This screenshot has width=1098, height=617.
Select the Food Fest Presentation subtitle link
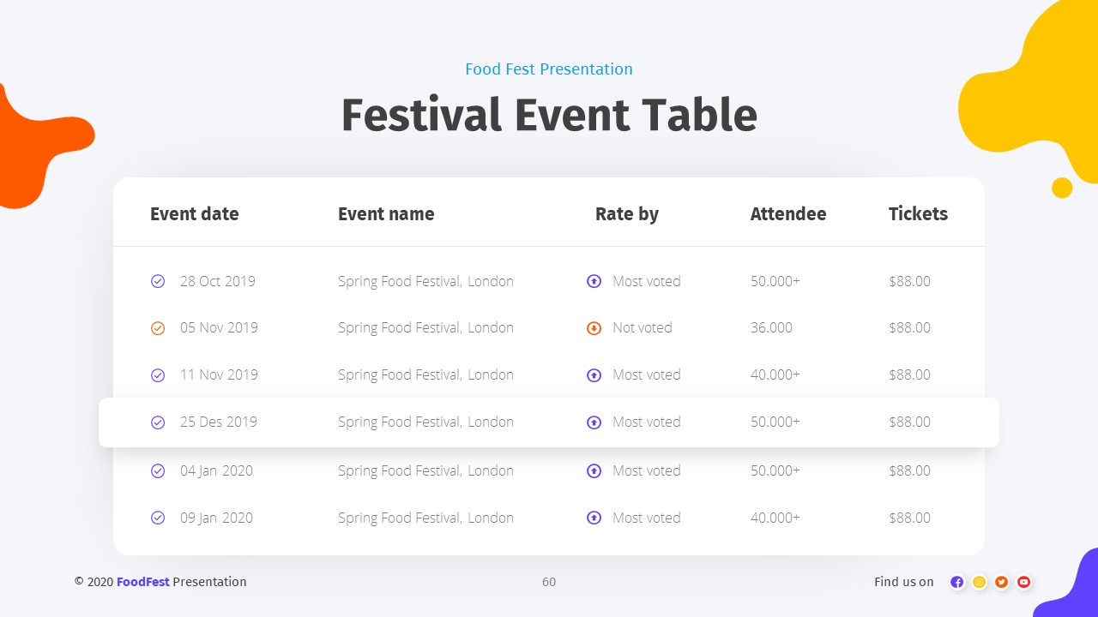[x=549, y=69]
